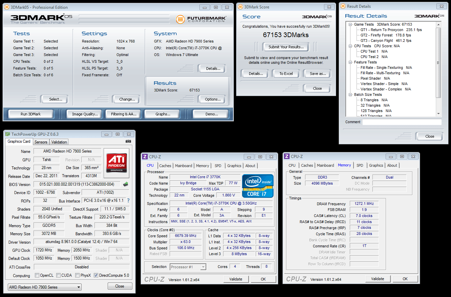Collapse the Feature Tests tree node

(x=350, y=62)
